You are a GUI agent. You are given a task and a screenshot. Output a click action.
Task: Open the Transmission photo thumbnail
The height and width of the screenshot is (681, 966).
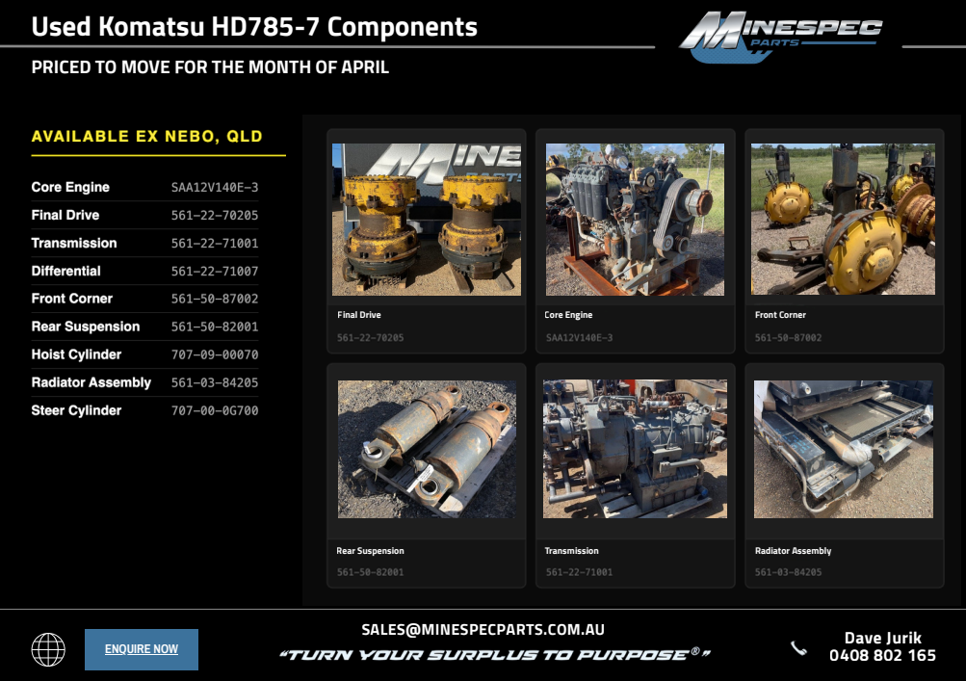635,450
